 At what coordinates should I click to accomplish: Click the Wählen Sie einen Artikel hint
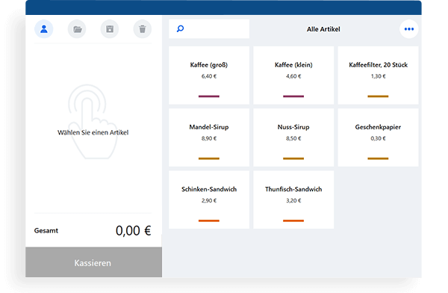point(93,132)
